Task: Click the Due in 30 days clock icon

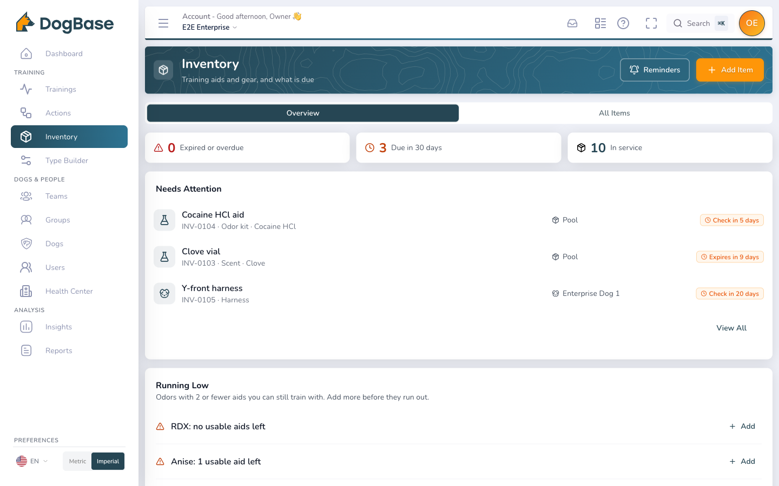Action: tap(370, 148)
